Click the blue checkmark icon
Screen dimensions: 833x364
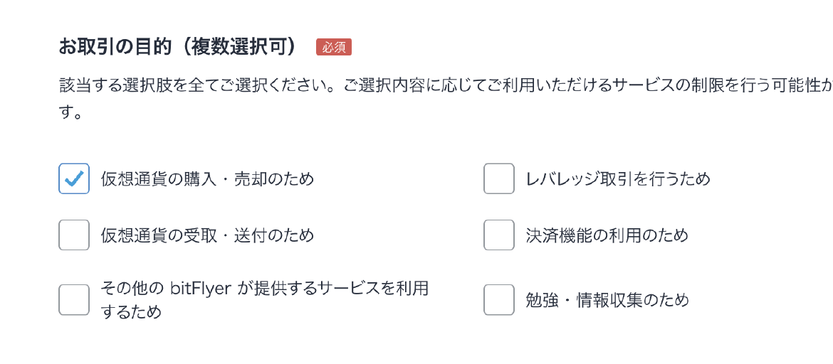click(74, 179)
